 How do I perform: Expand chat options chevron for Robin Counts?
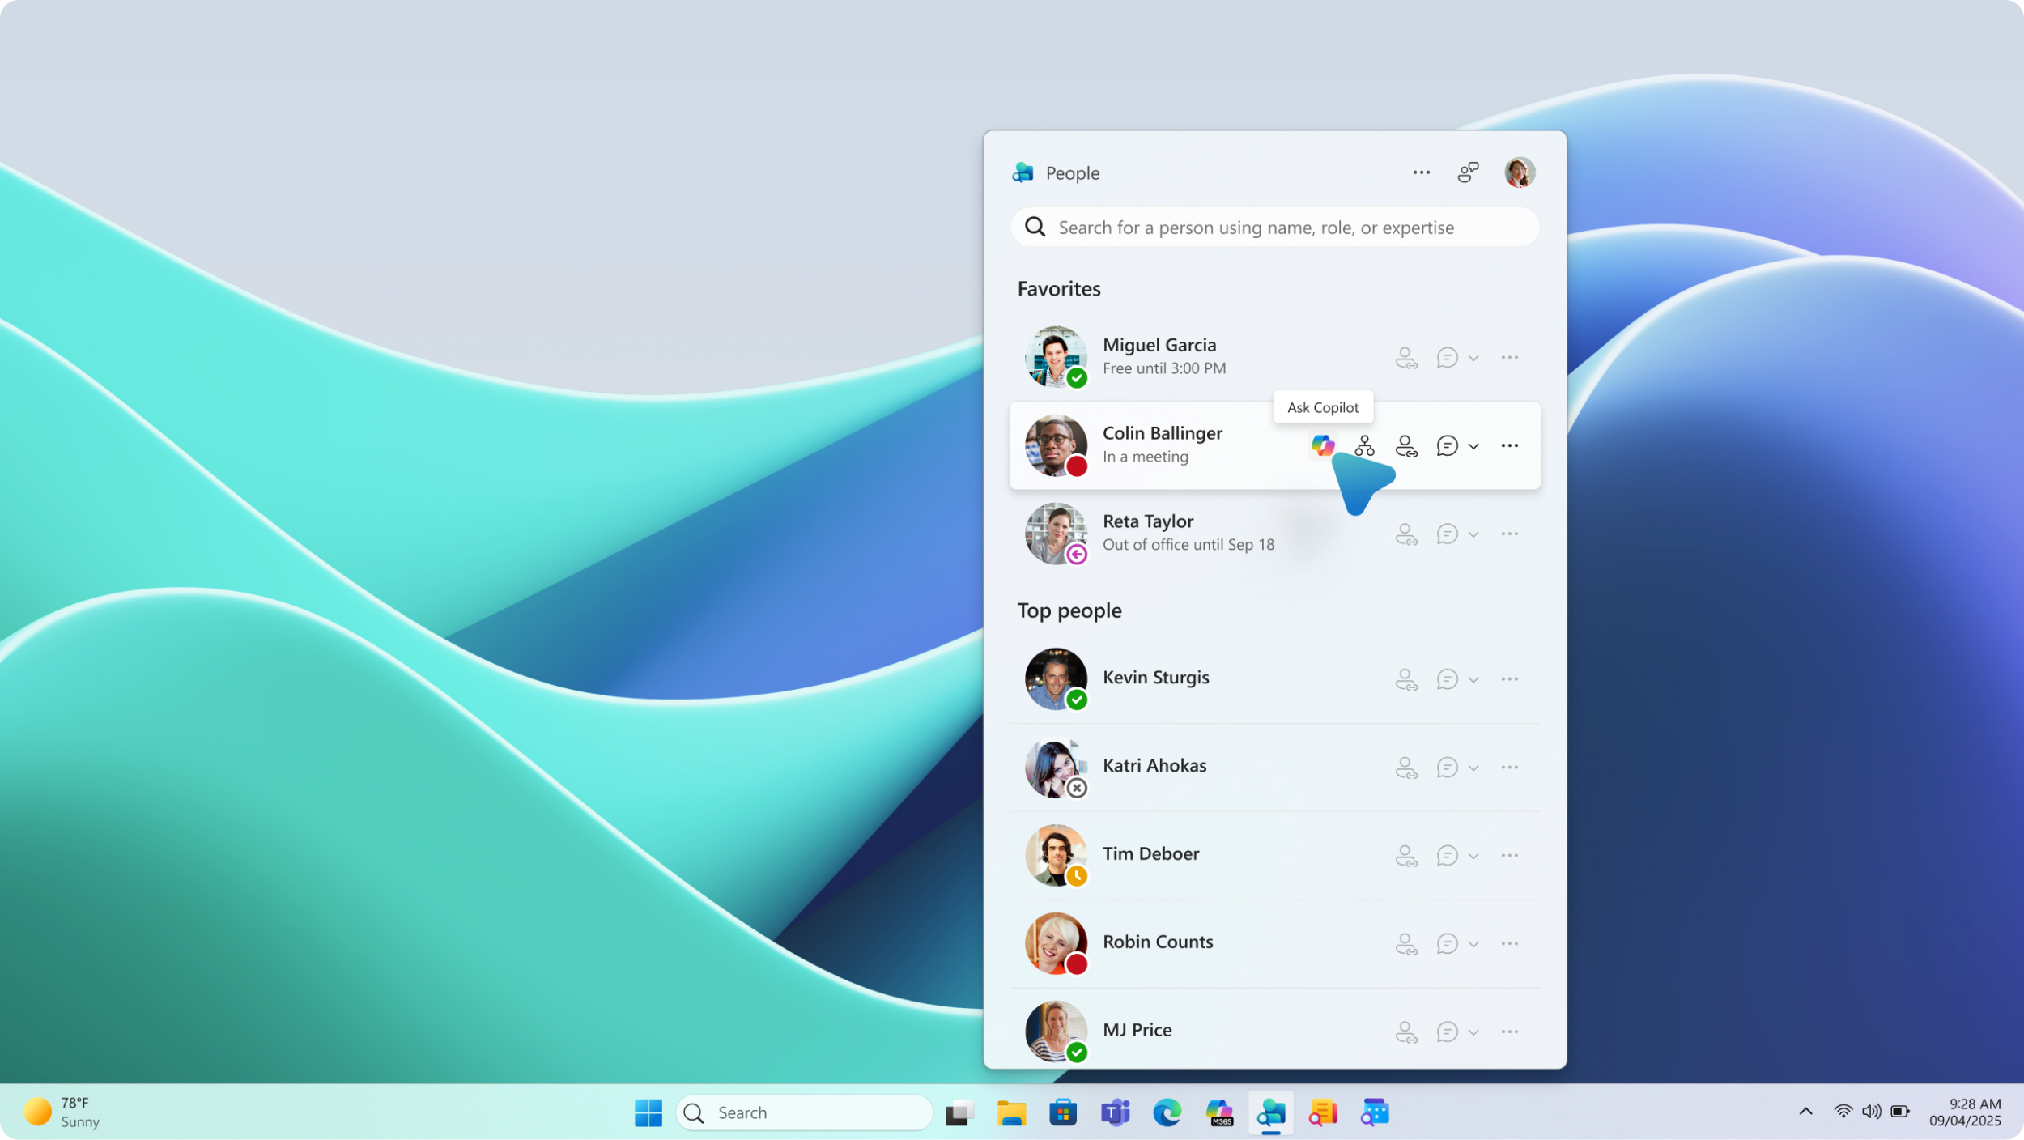point(1474,943)
